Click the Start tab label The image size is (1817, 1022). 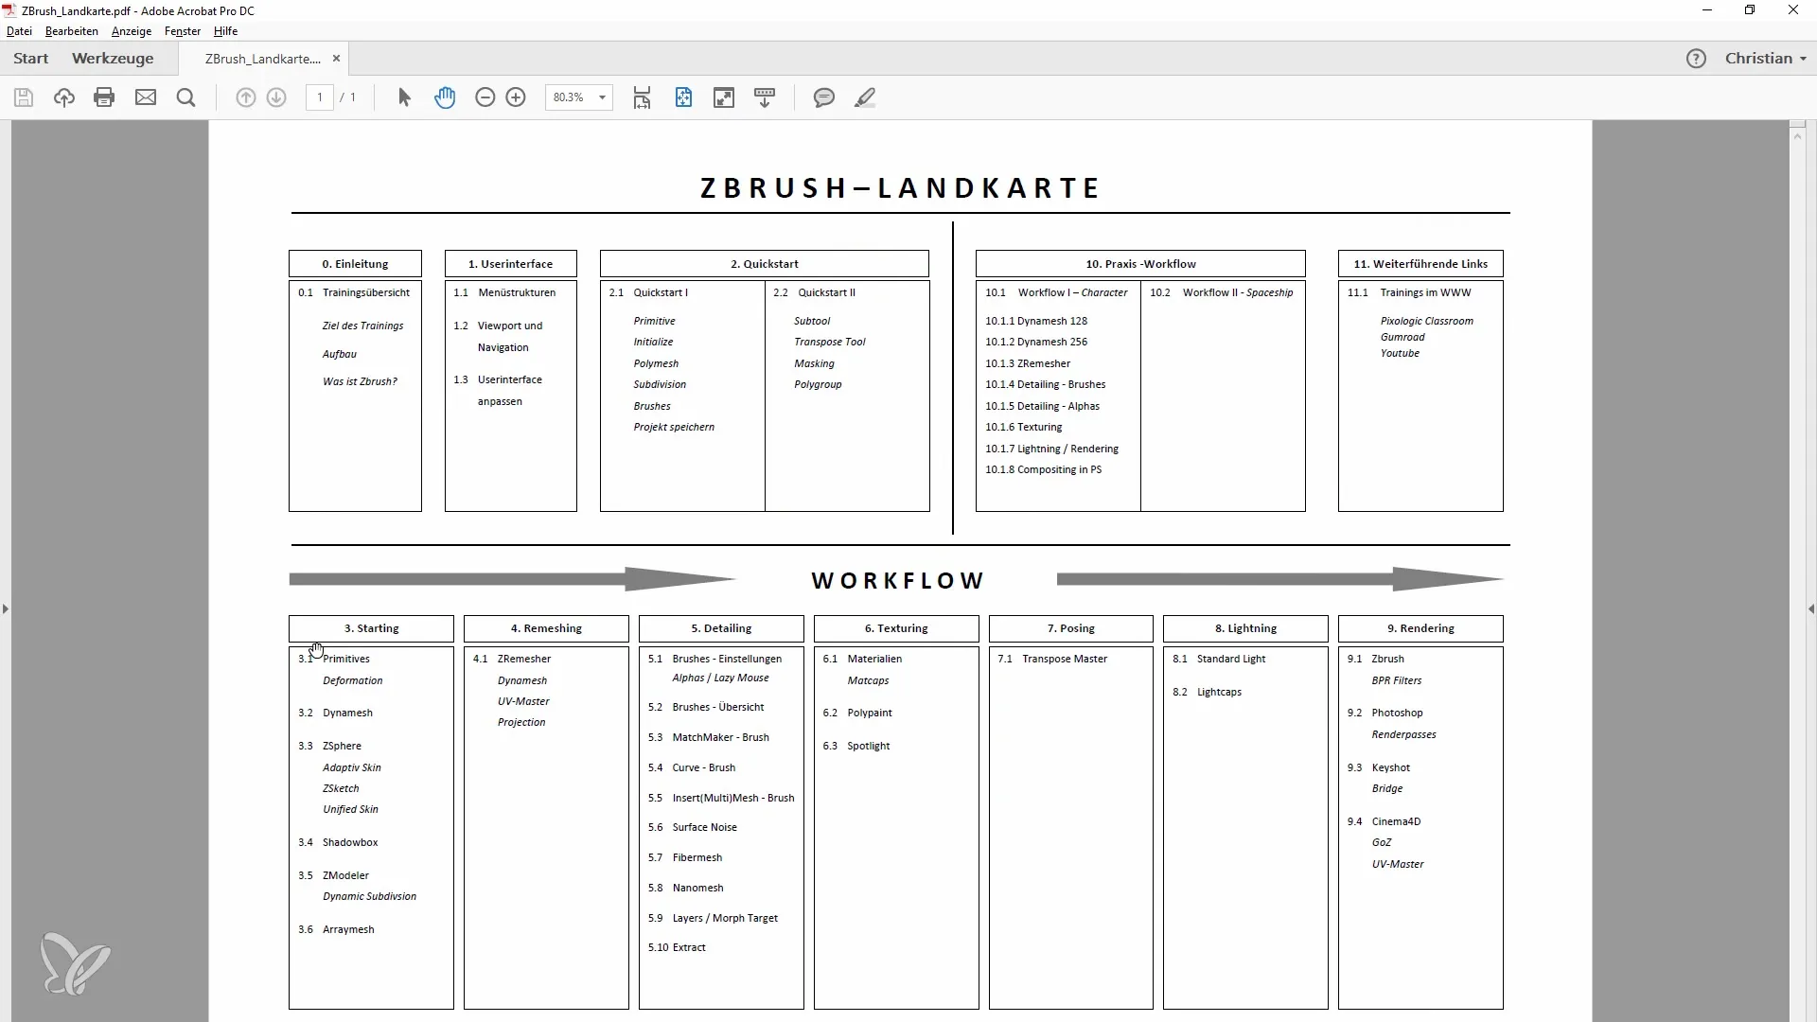point(31,59)
